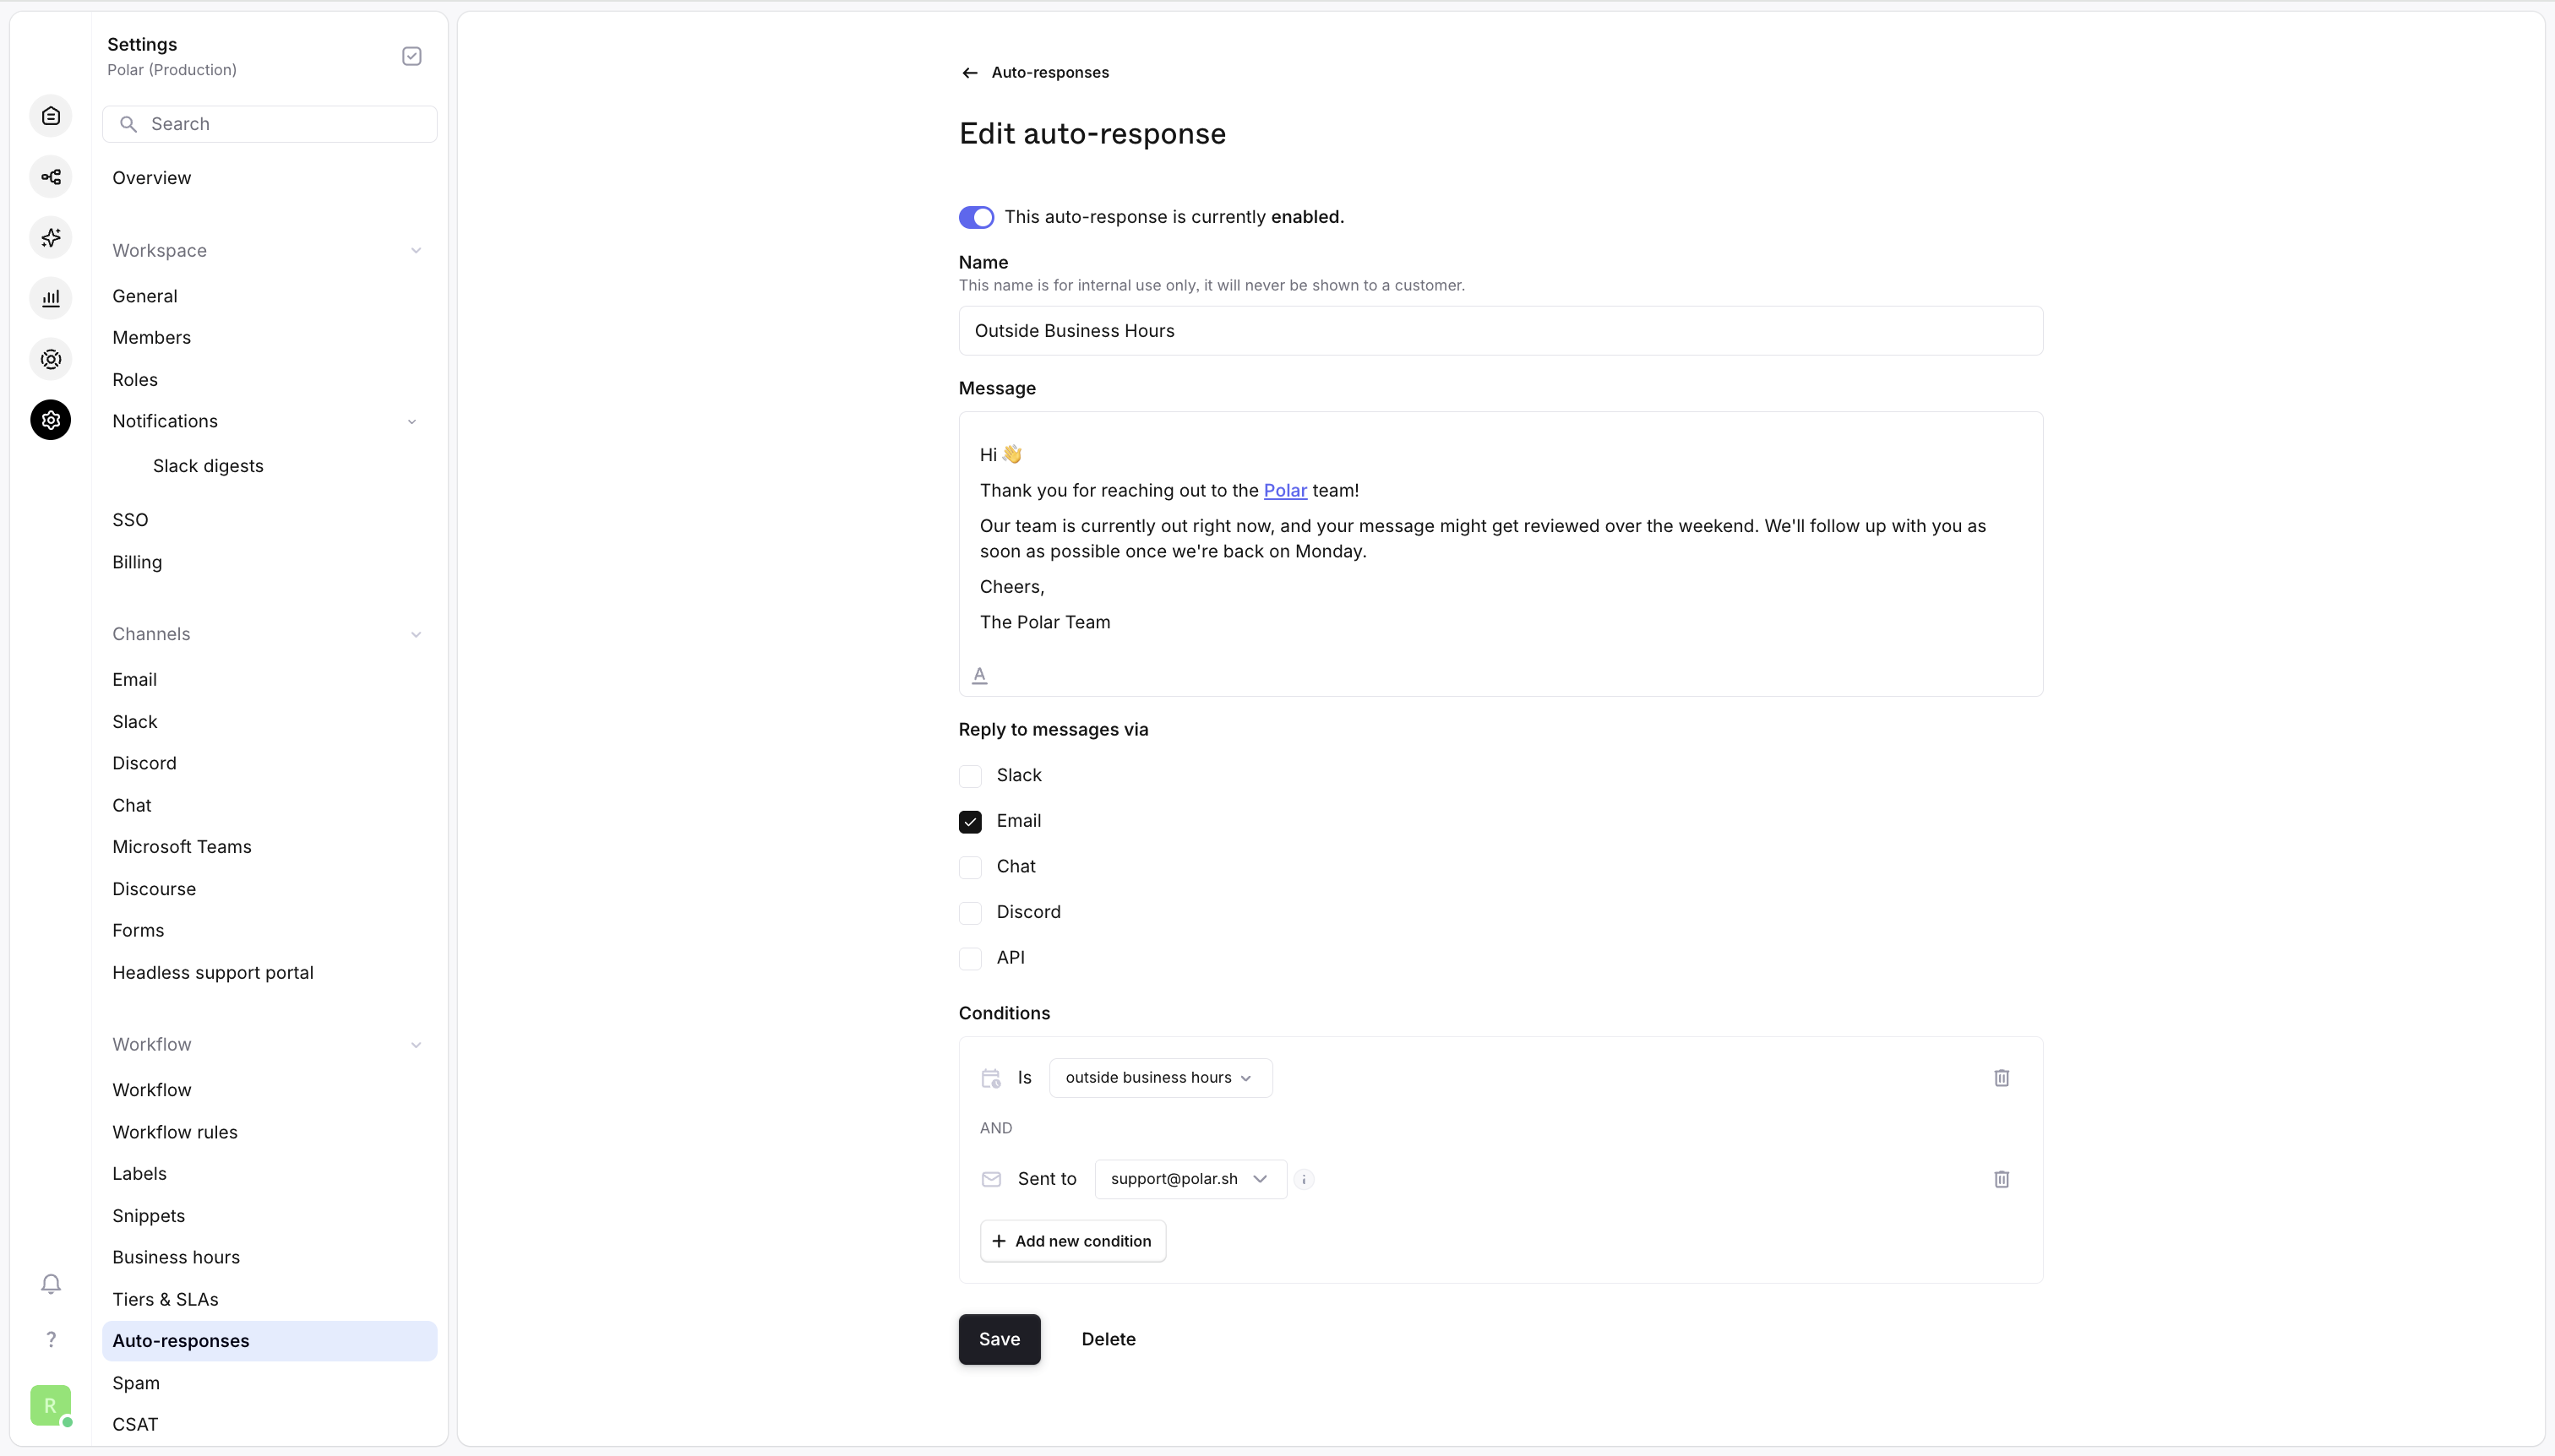Open the notifications bell icon

click(51, 1284)
